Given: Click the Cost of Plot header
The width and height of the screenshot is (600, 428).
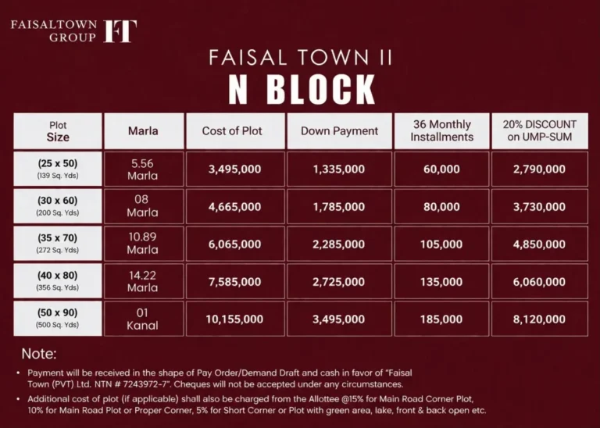Looking at the screenshot, I should click(235, 131).
